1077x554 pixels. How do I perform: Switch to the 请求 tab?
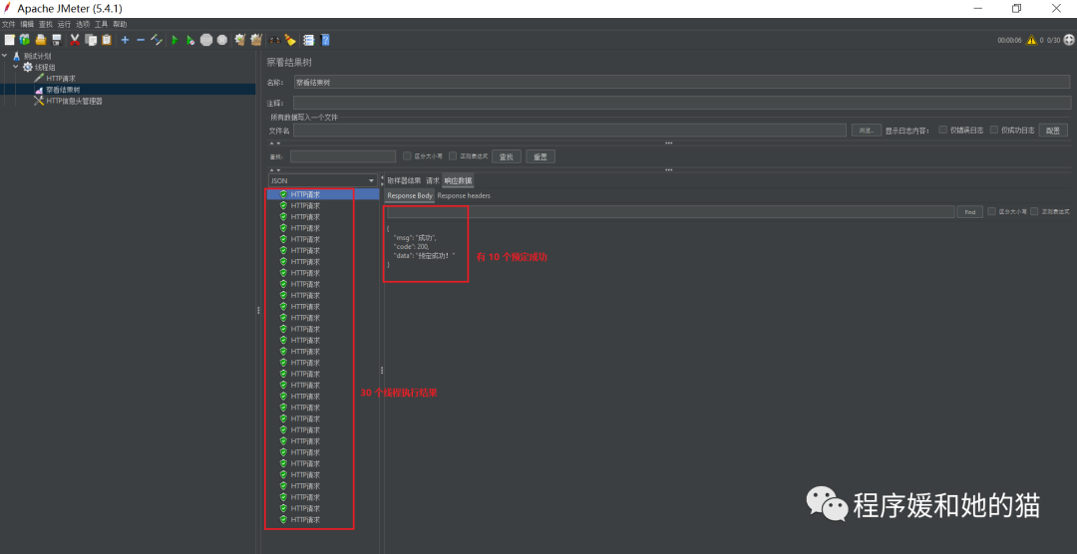432,180
